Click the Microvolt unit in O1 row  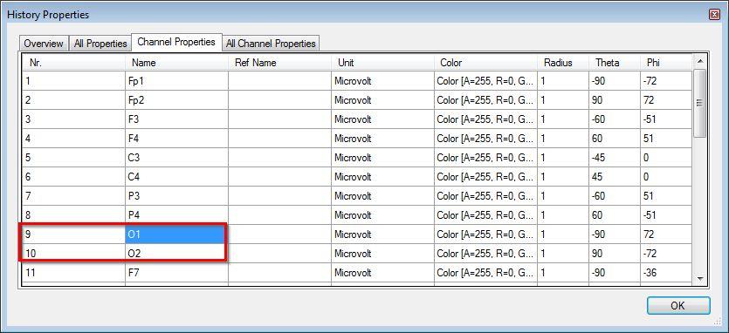pos(383,234)
